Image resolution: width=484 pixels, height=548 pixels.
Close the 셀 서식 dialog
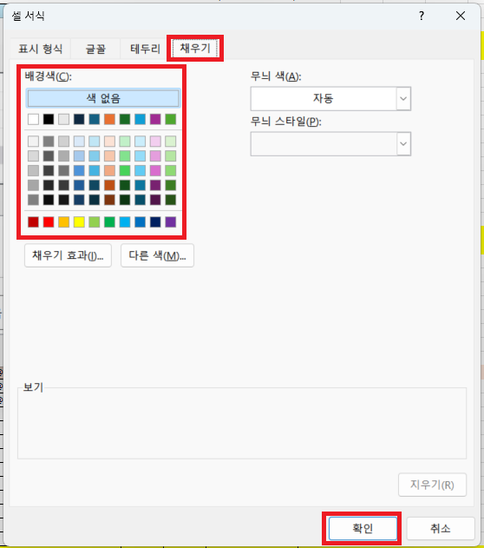461,16
